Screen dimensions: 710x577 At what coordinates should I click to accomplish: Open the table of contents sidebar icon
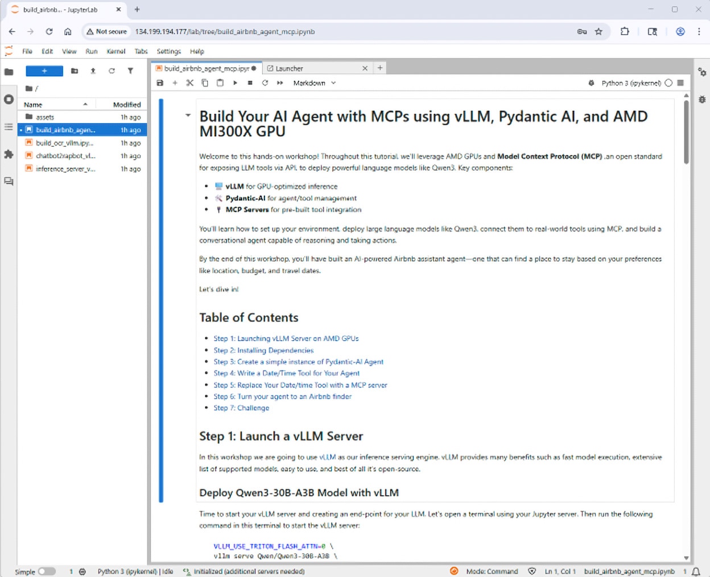pyautogui.click(x=9, y=127)
